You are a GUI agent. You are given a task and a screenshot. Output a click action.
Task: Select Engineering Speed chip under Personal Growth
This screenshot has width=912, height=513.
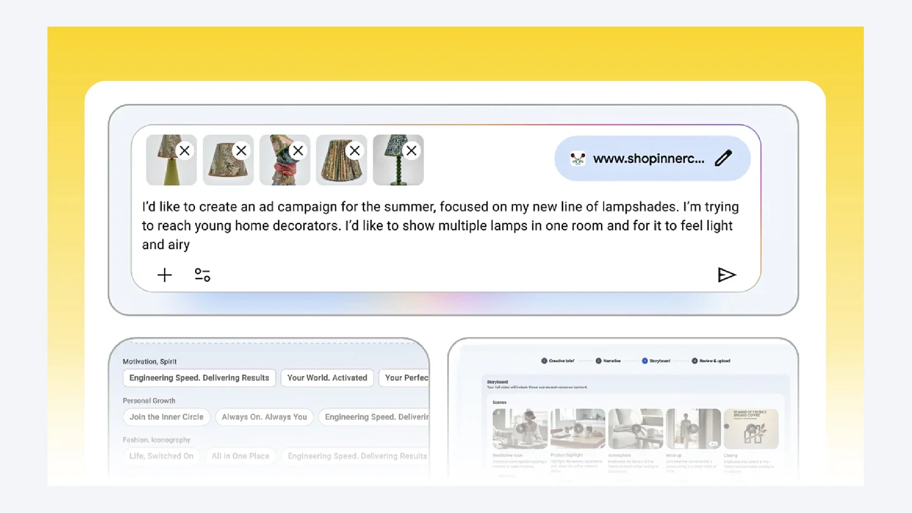pyautogui.click(x=374, y=417)
